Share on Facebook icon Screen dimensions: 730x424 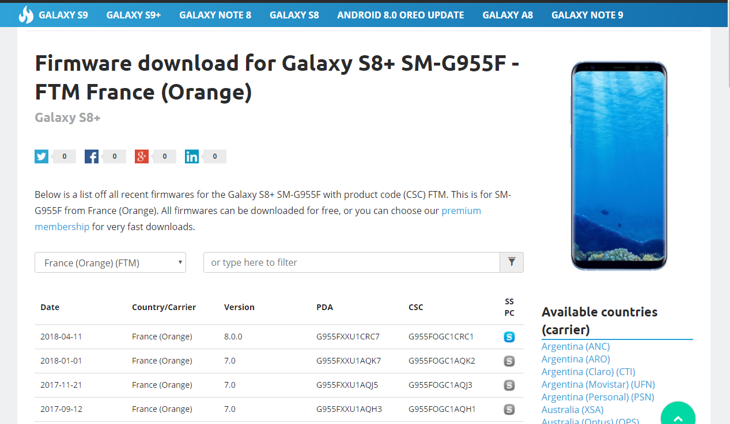pos(92,156)
